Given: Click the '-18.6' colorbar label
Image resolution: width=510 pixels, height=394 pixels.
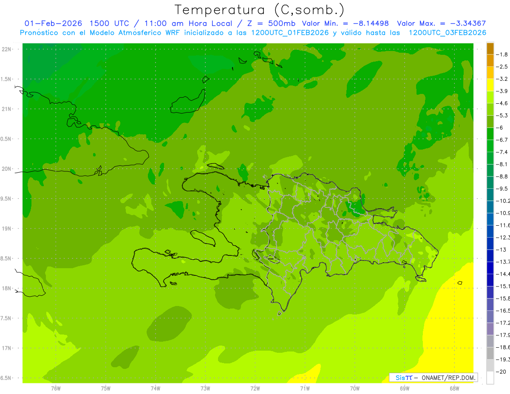Looking at the screenshot, I should [x=503, y=347].
